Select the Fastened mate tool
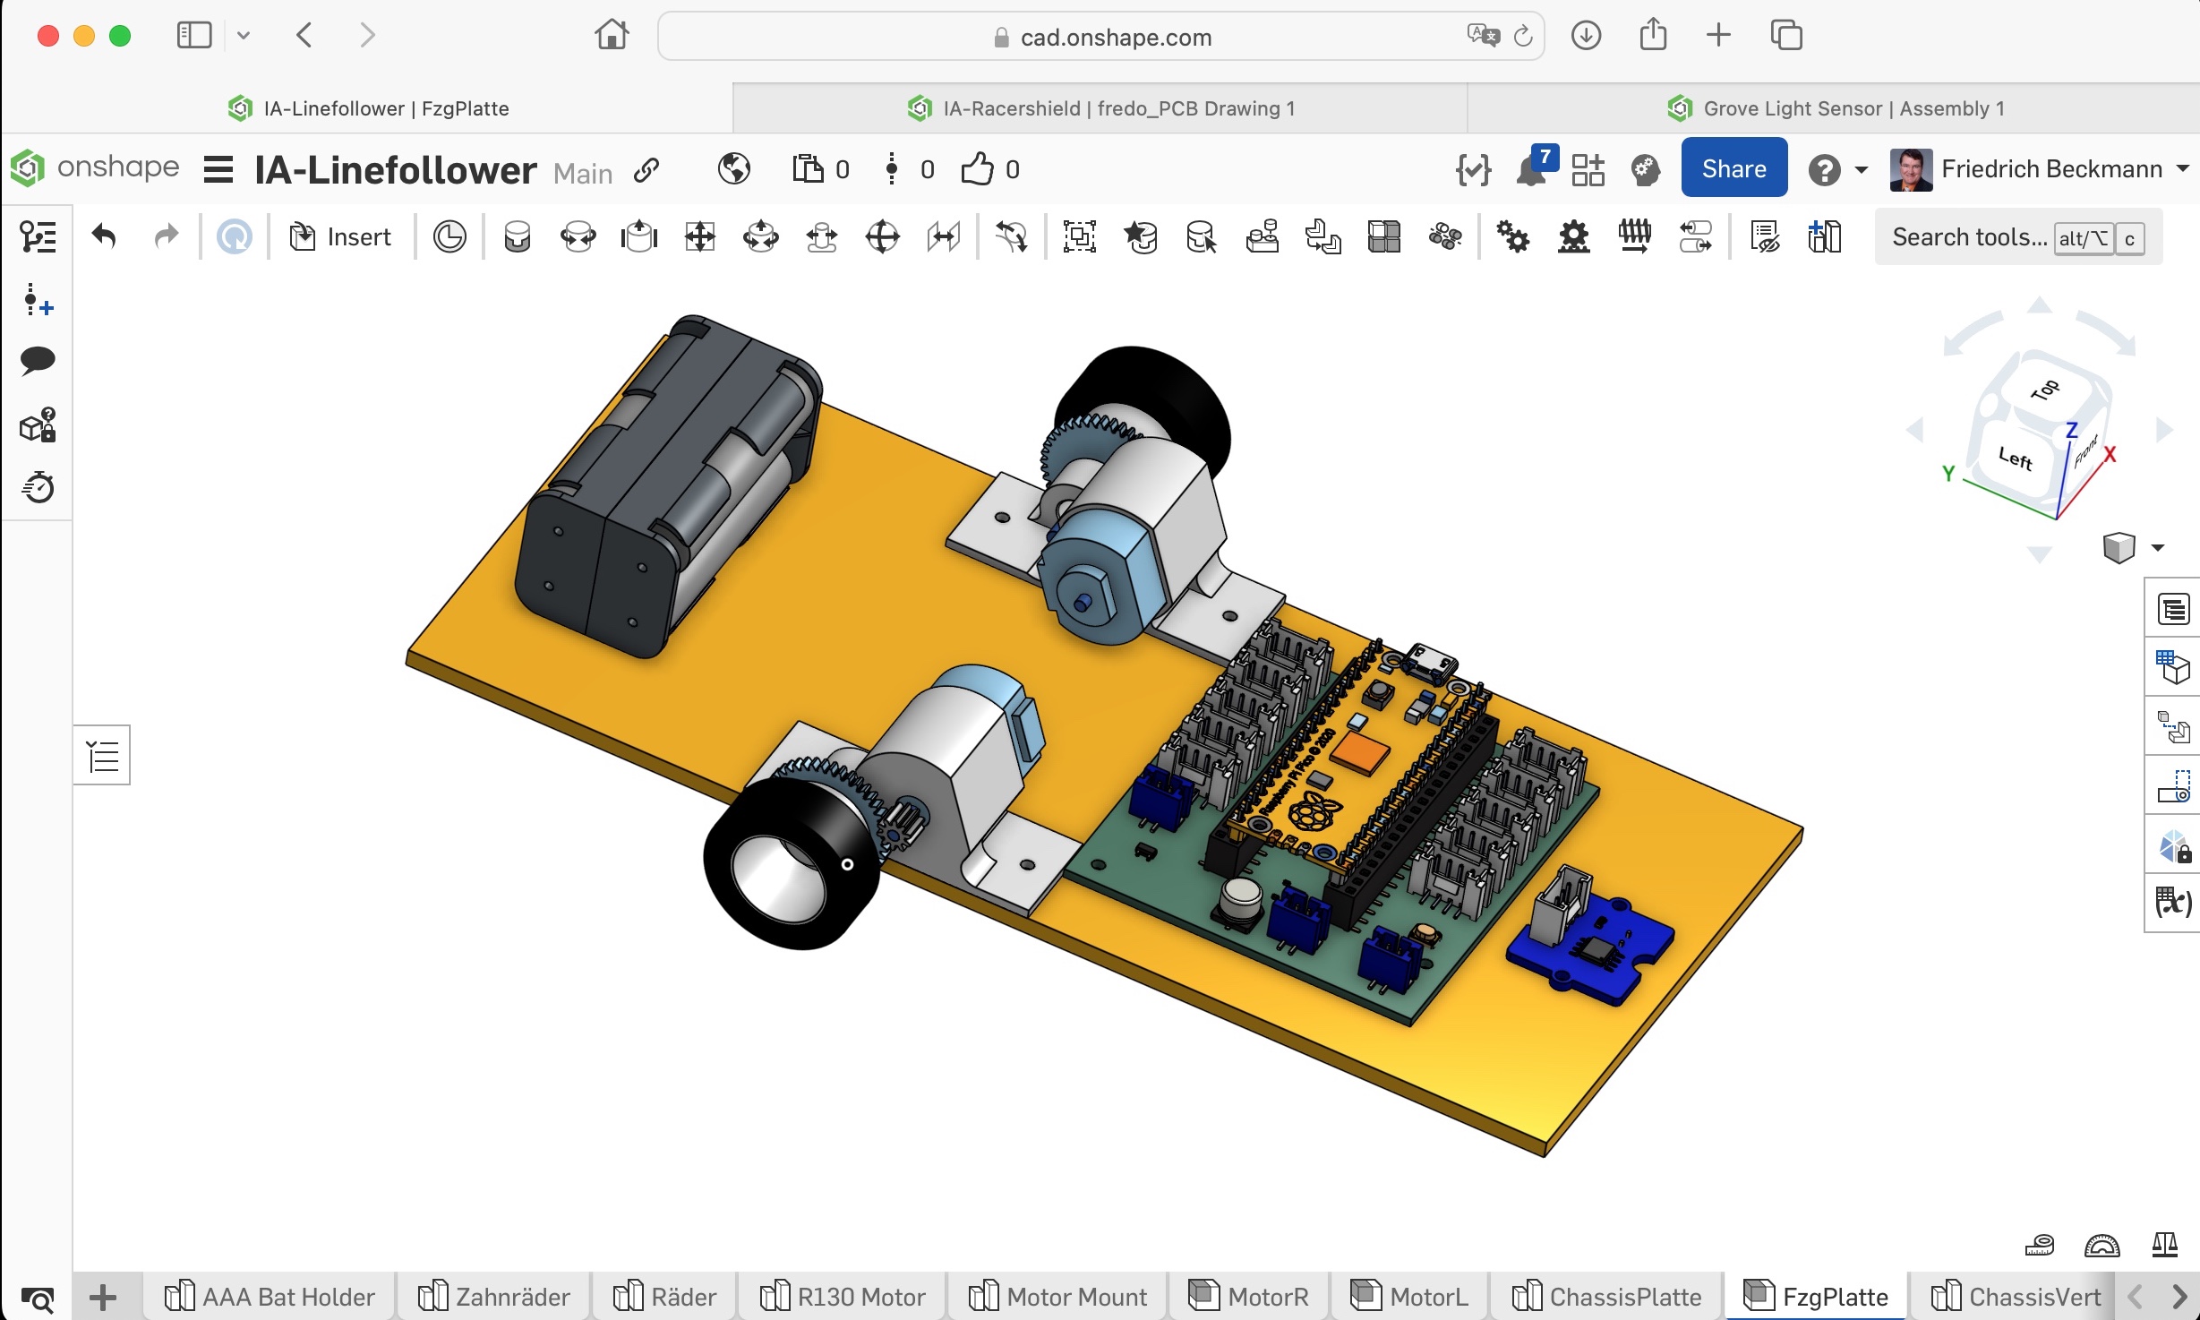The height and width of the screenshot is (1320, 2200). click(x=517, y=237)
